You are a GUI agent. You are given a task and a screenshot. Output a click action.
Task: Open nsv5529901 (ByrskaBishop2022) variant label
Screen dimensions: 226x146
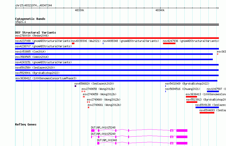pyautogui.click(x=37, y=73)
